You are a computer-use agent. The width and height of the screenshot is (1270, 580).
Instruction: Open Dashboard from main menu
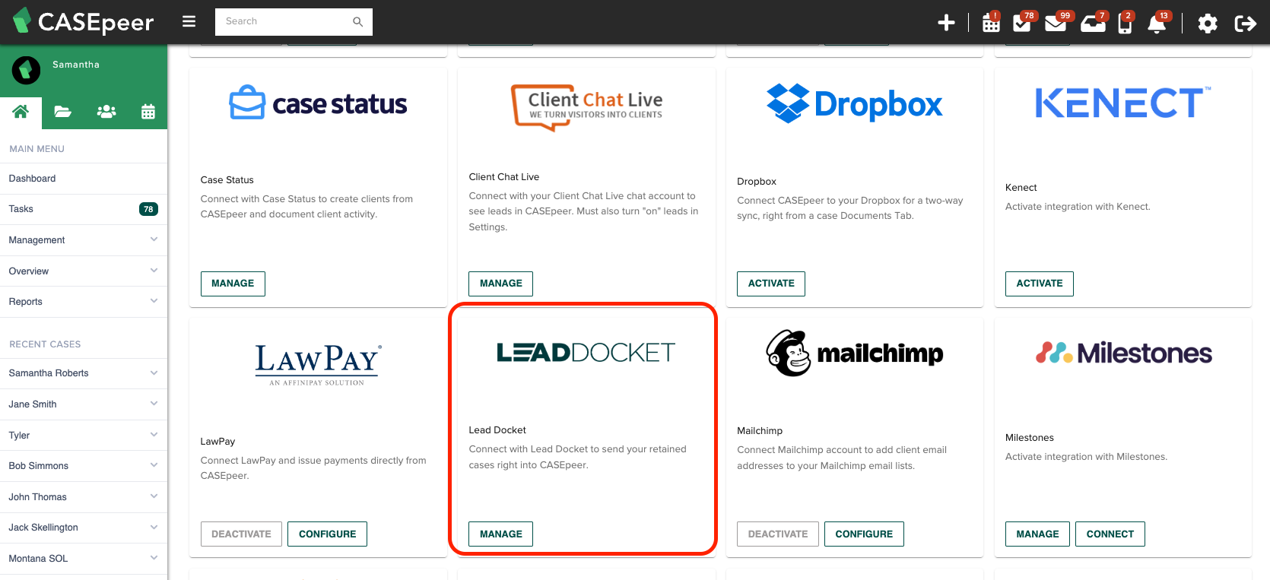(x=84, y=179)
